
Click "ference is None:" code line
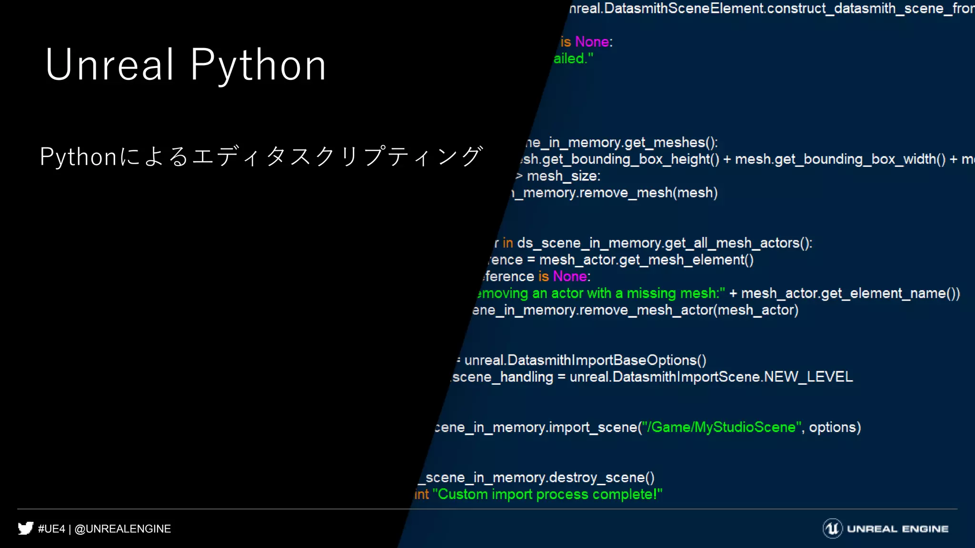point(537,276)
